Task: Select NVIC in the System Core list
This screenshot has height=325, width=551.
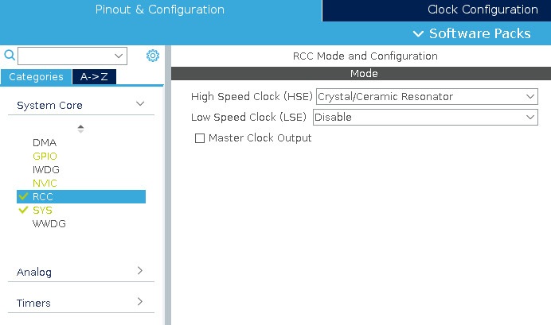Action: [45, 183]
